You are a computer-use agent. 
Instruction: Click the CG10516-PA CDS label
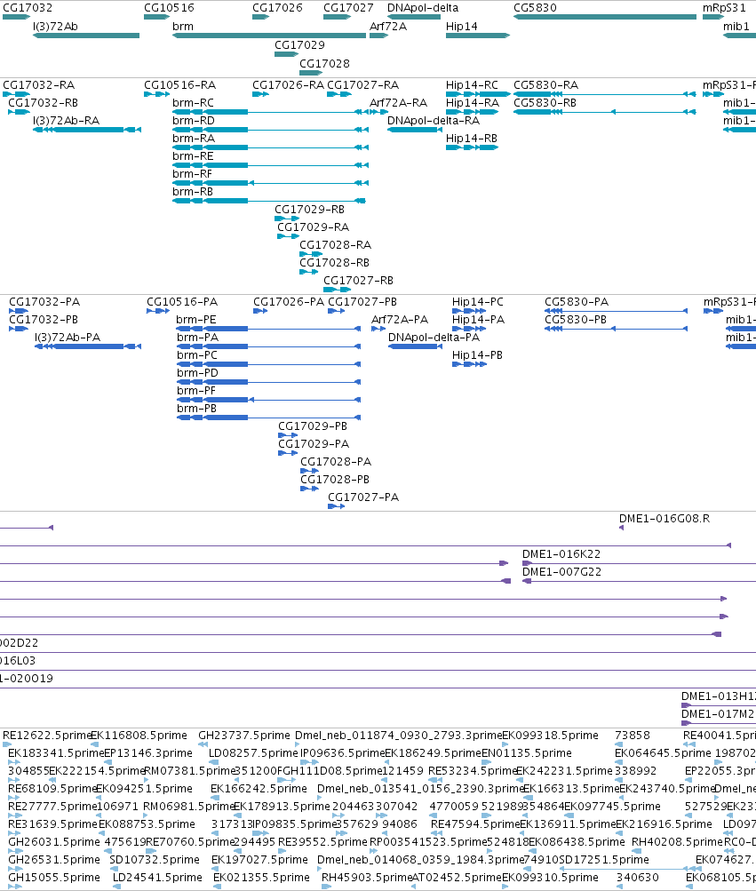(x=182, y=302)
